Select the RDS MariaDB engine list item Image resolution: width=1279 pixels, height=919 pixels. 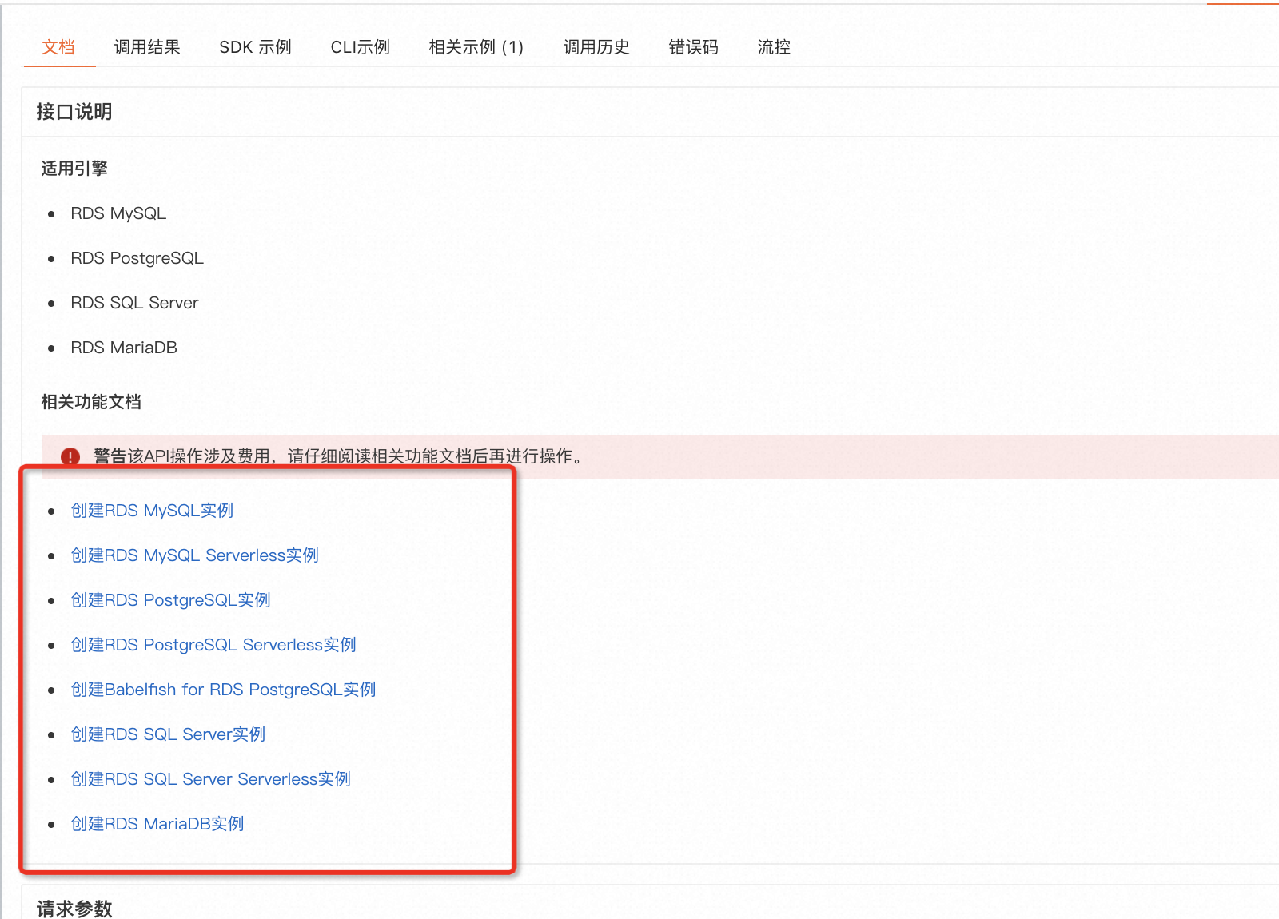[x=124, y=348]
